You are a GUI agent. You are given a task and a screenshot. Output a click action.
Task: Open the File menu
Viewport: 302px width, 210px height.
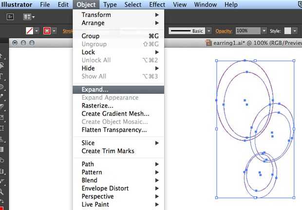coord(45,4)
